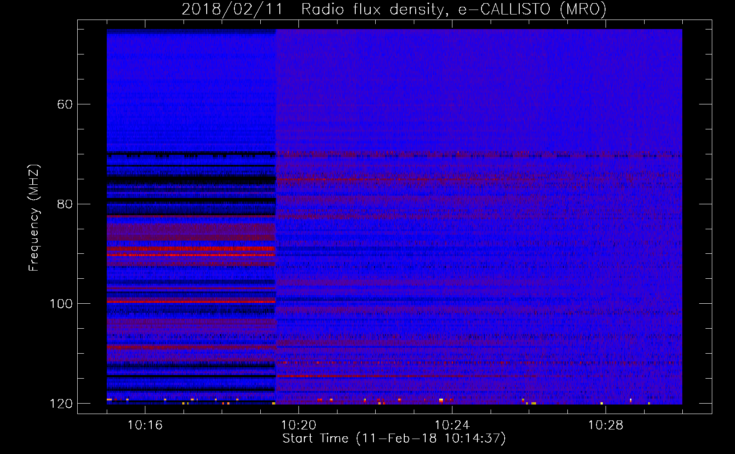Click the '120' frequency tick label
The width and height of the screenshot is (735, 454).
61,404
